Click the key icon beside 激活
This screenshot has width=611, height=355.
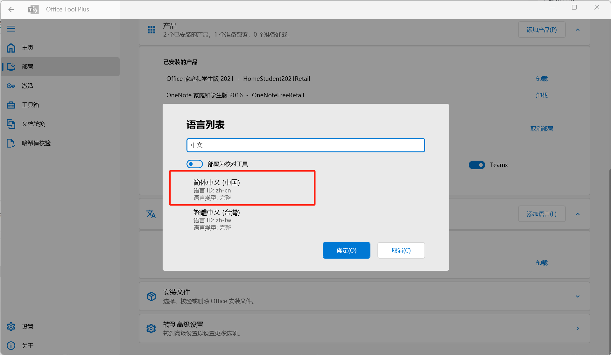point(11,86)
